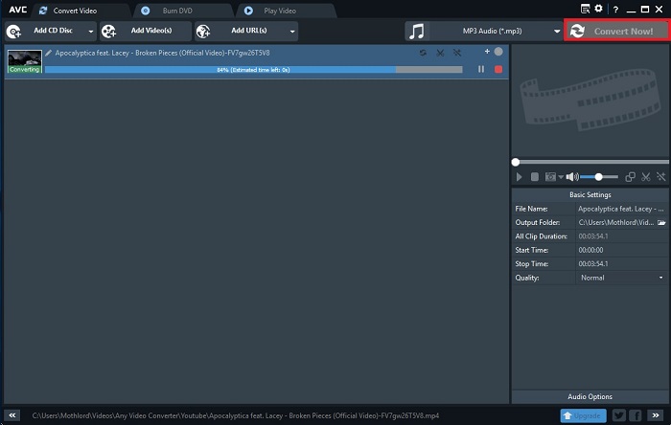The height and width of the screenshot is (425, 671).
Task: Click the file path in status bar
Action: pos(236,415)
